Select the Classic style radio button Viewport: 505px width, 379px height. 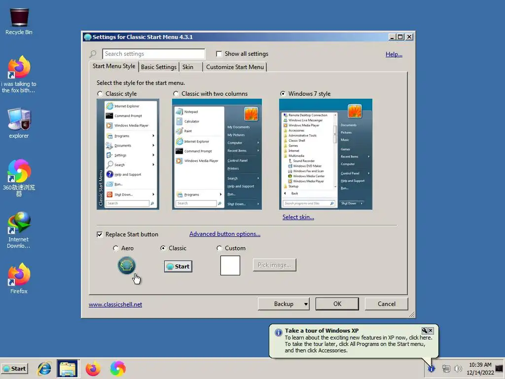(x=100, y=94)
